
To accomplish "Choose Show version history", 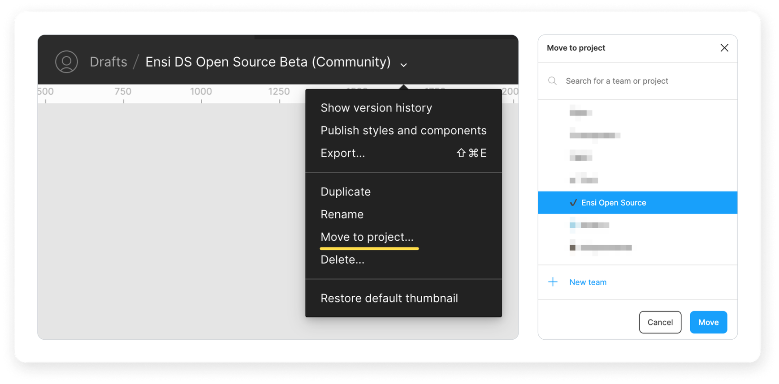I will pos(376,108).
